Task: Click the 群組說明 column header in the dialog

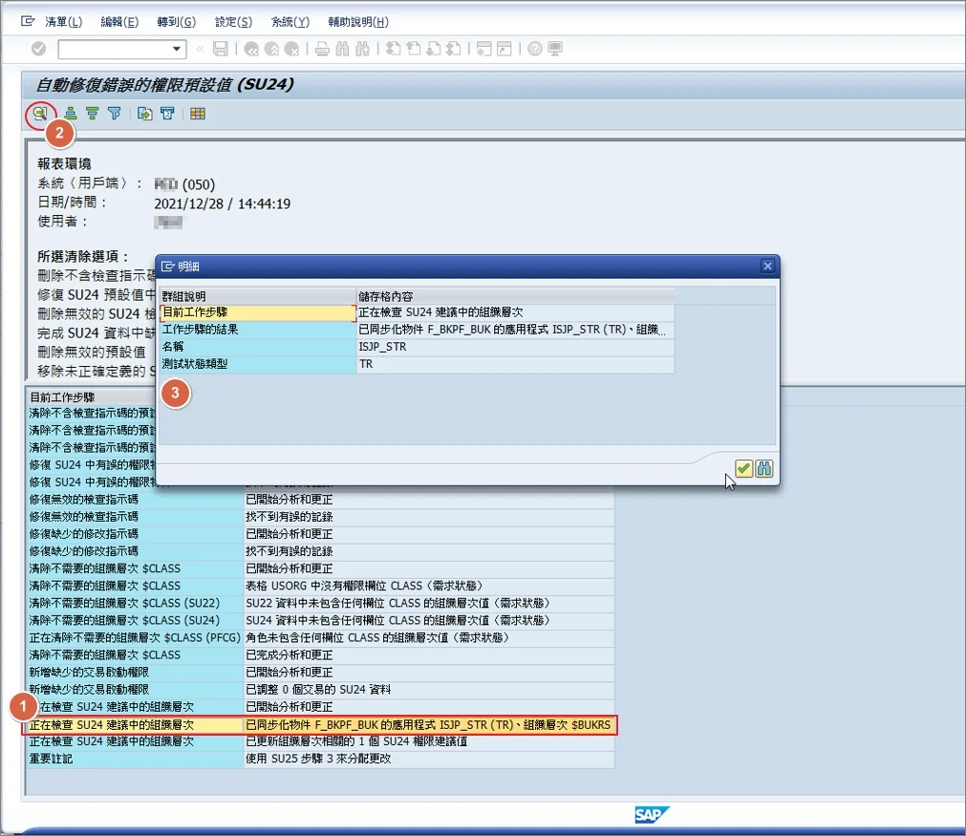Action: (258, 296)
